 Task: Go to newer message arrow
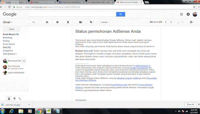pyautogui.click(x=166, y=22)
